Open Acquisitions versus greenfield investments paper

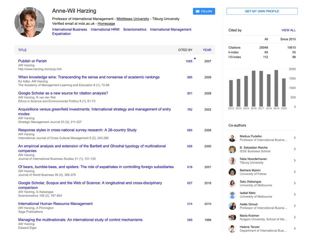pyautogui.click(x=94, y=111)
